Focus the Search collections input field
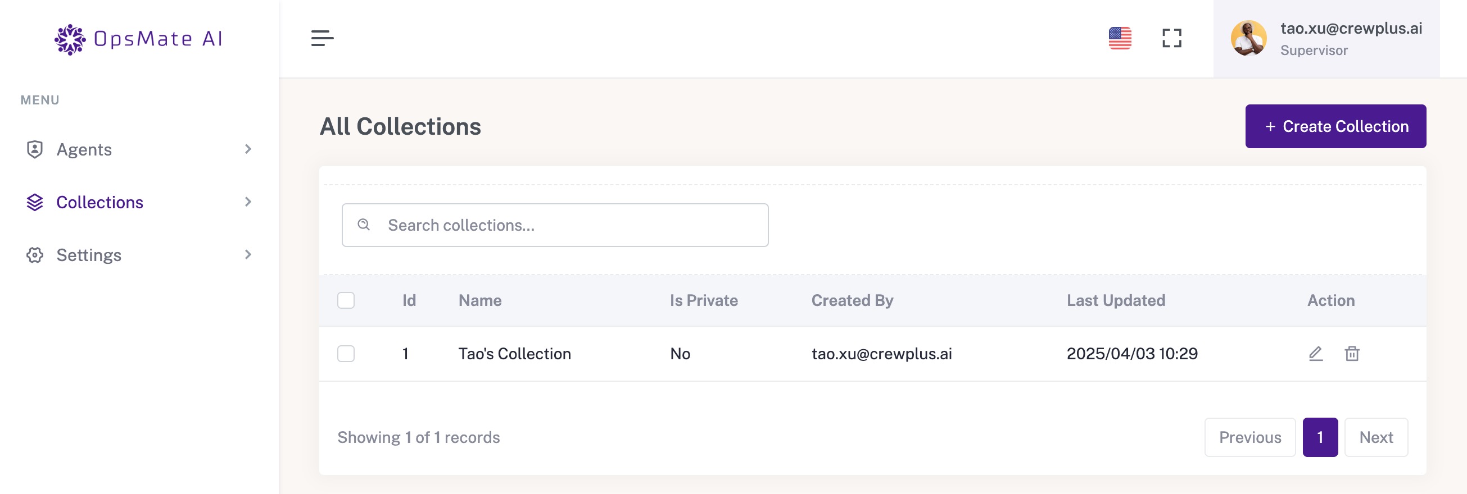Viewport: 1467px width, 494px height. 555,225
